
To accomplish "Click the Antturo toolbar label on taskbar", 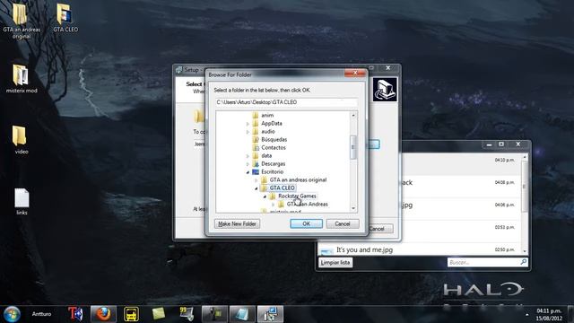I will coord(41,314).
